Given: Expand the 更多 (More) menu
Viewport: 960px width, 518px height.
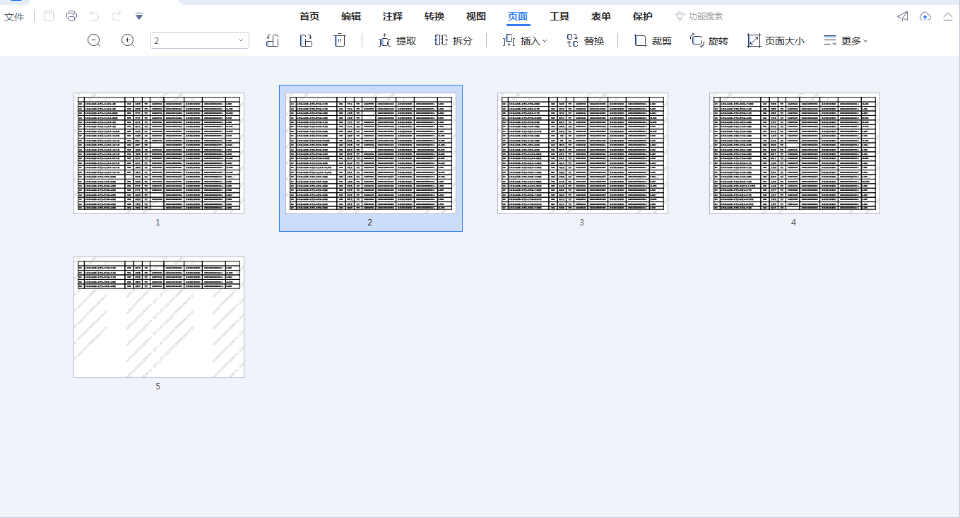Looking at the screenshot, I should (x=846, y=41).
